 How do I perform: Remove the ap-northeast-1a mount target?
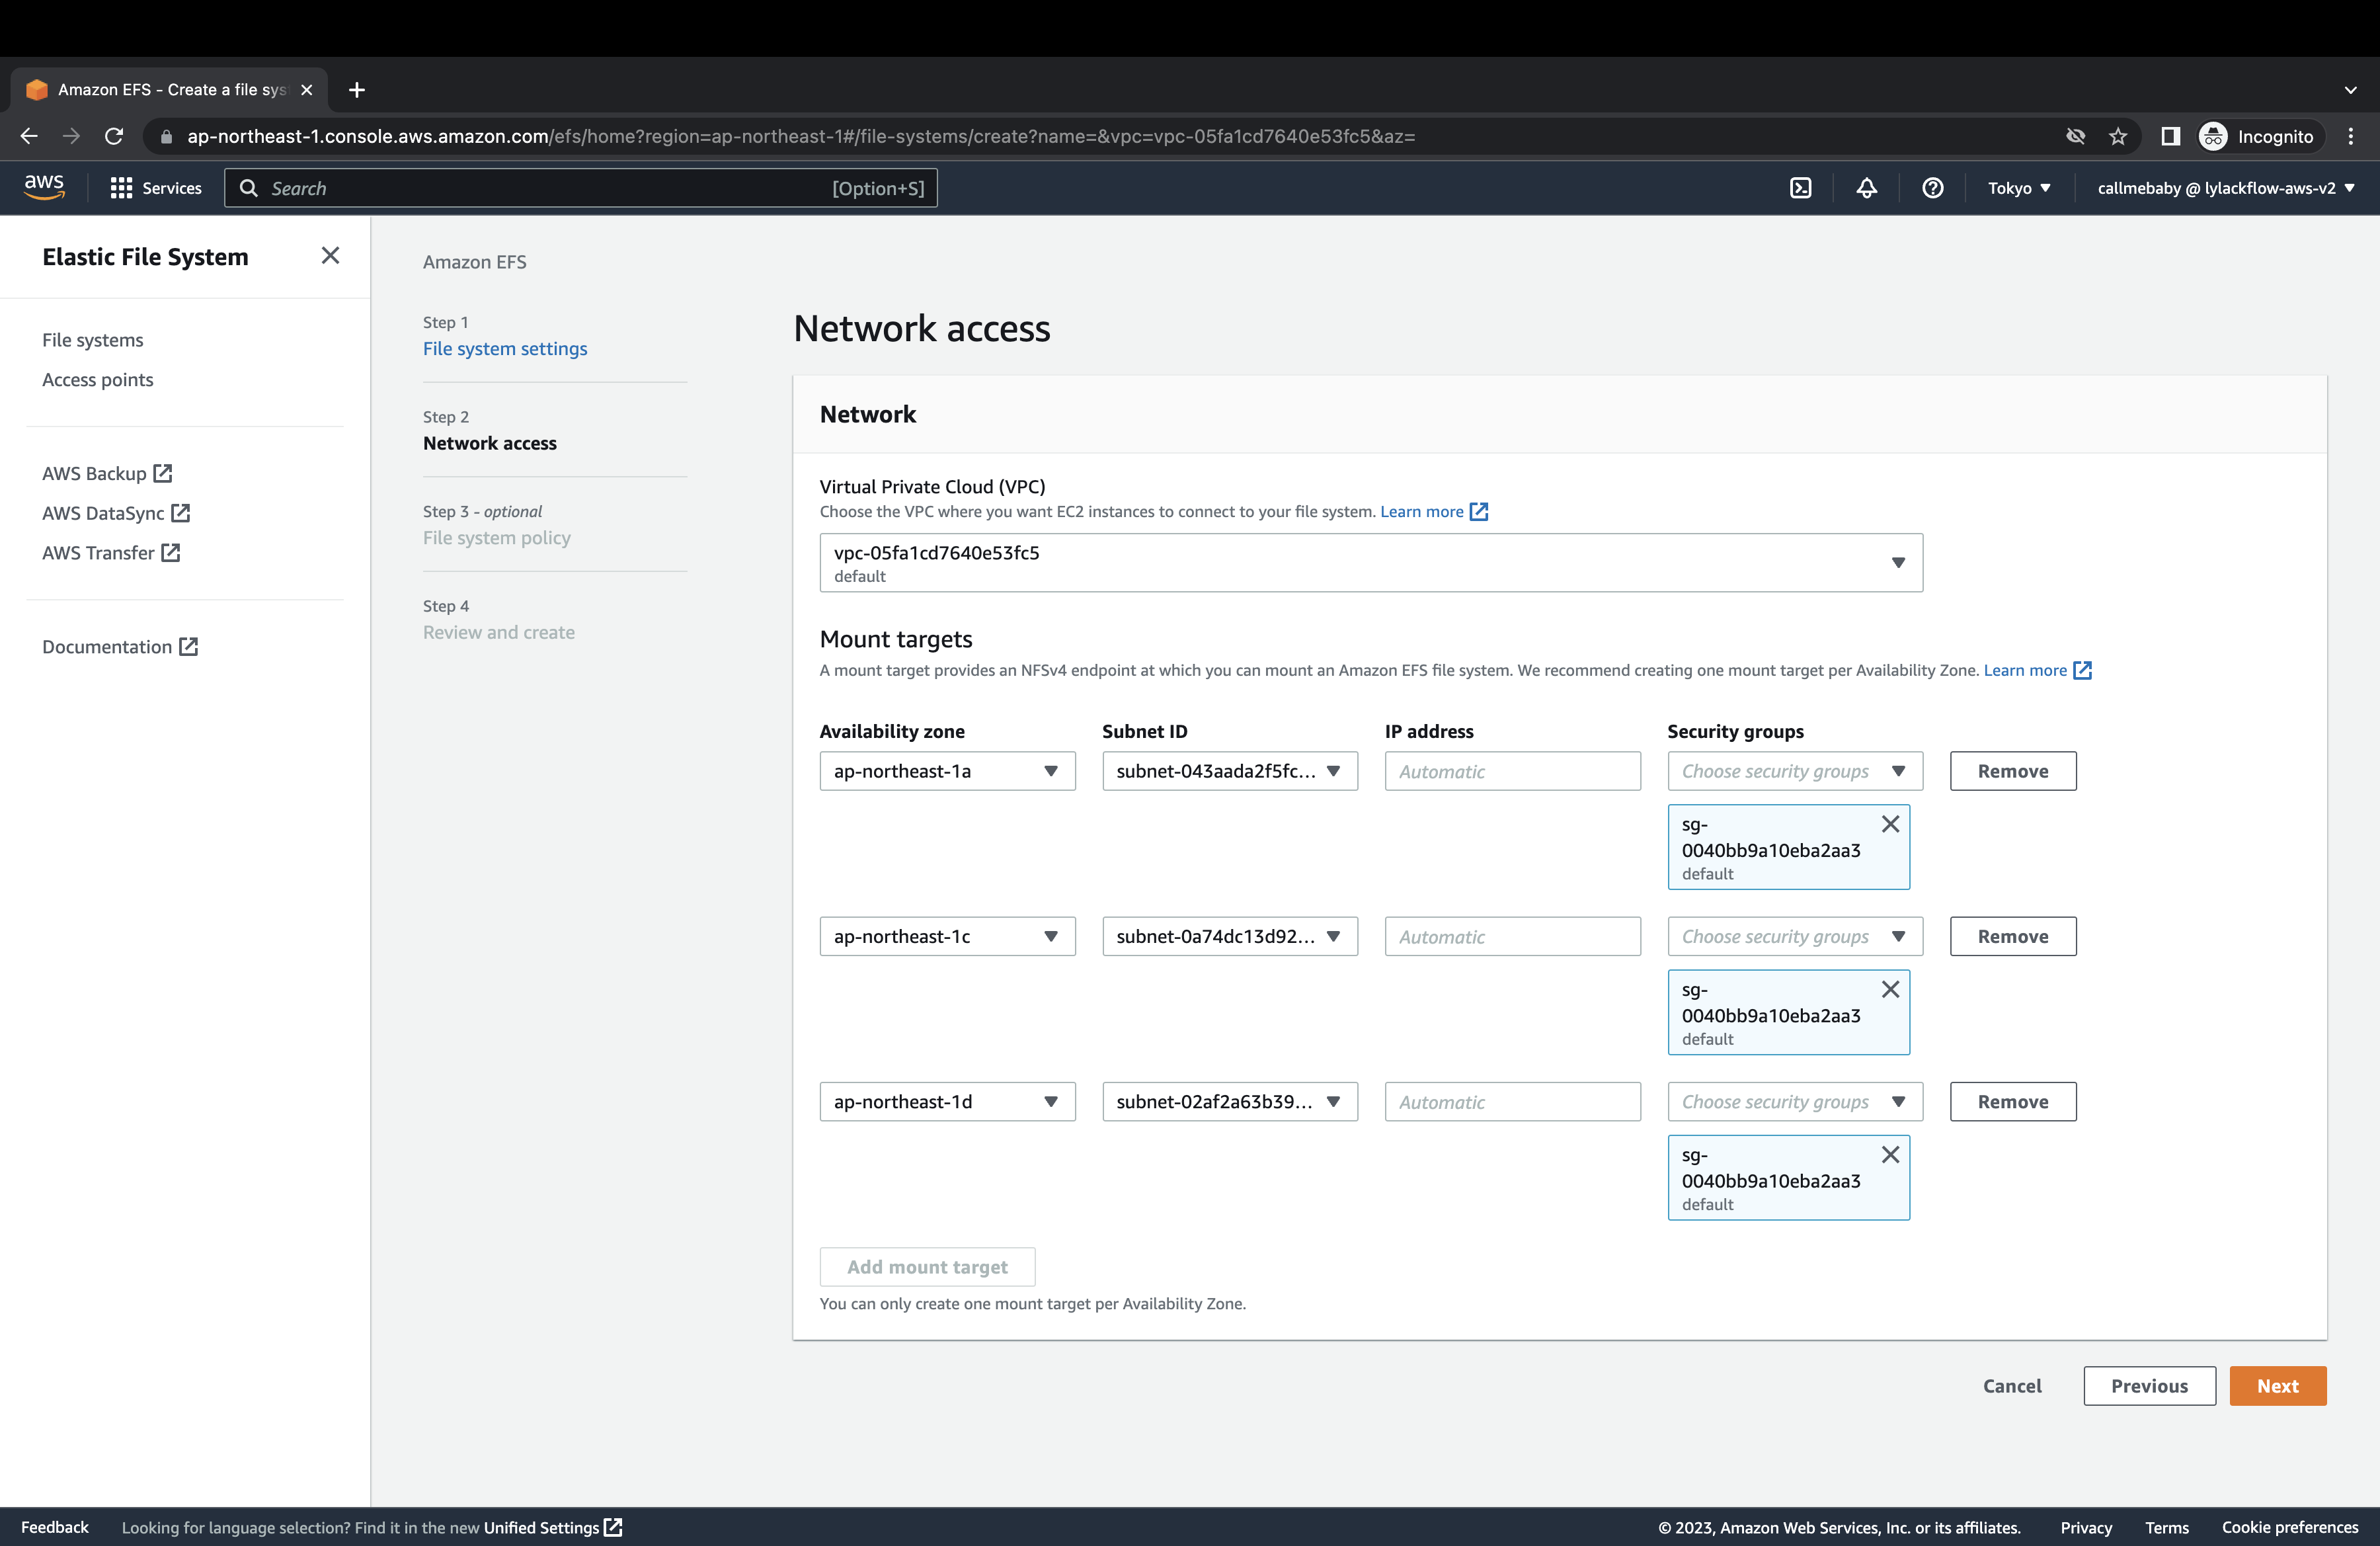click(x=2012, y=771)
